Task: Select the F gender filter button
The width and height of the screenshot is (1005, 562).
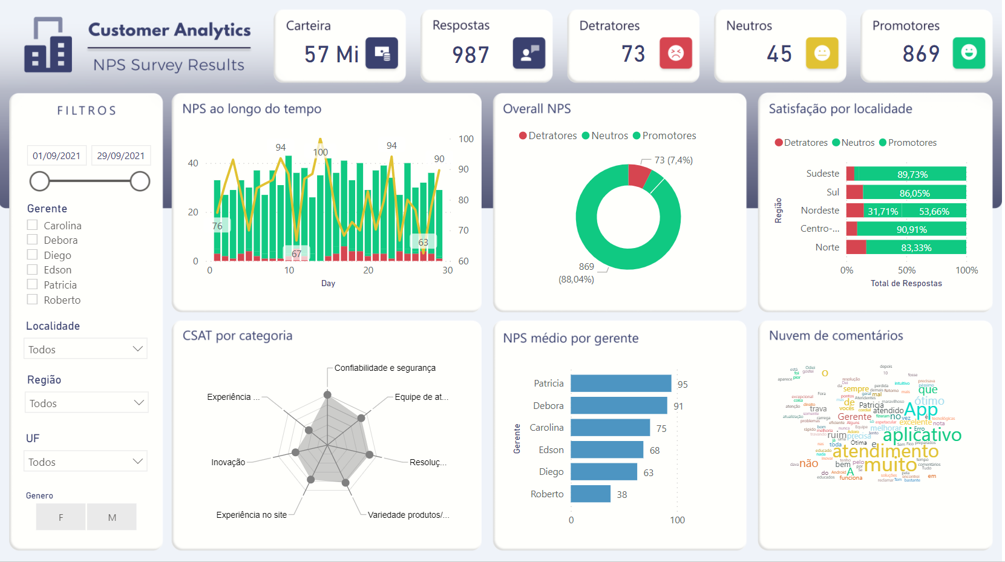Action: click(x=61, y=517)
